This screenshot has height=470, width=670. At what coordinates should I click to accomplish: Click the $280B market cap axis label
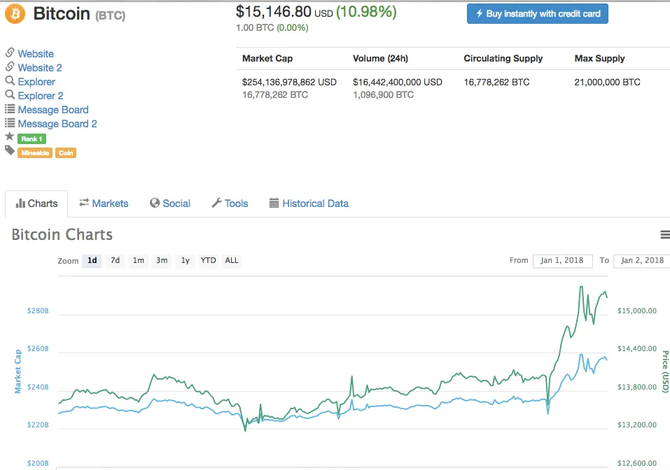(38, 311)
